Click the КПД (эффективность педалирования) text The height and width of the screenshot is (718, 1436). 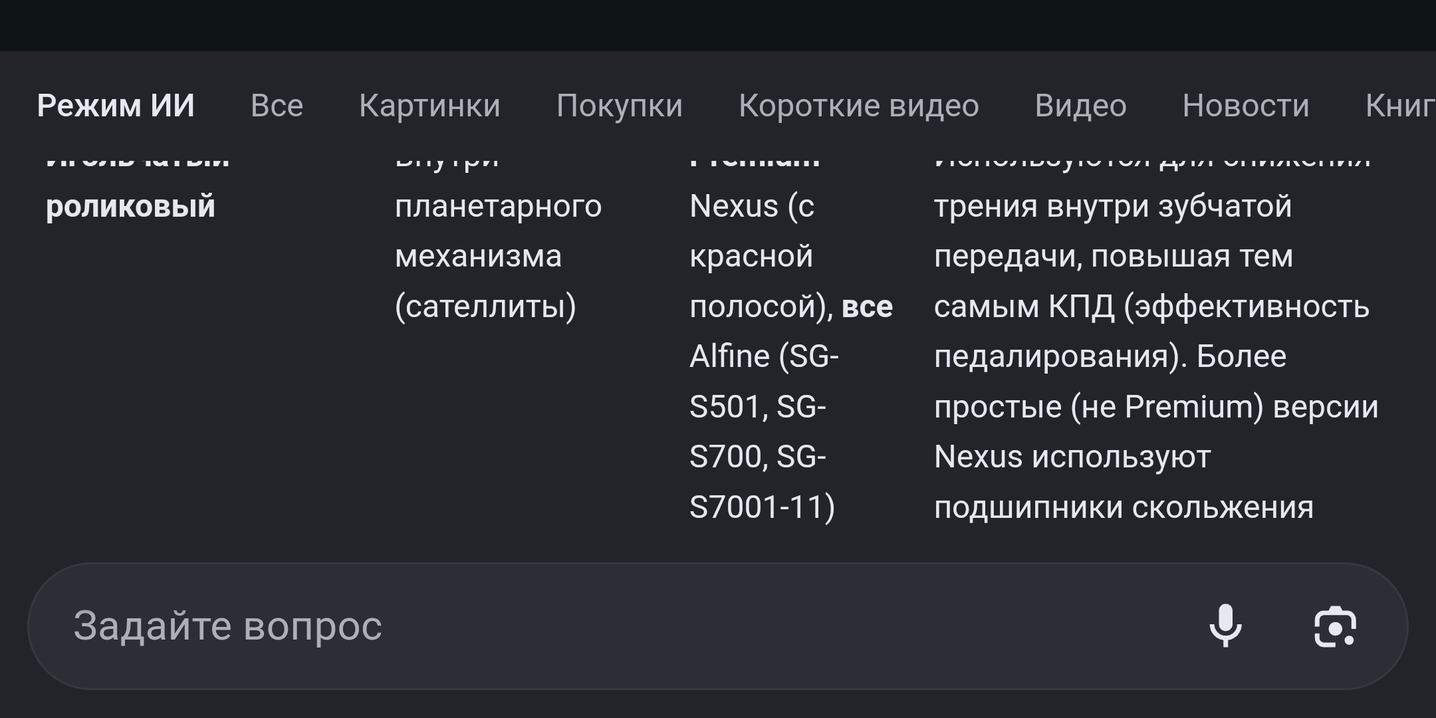1151,332
